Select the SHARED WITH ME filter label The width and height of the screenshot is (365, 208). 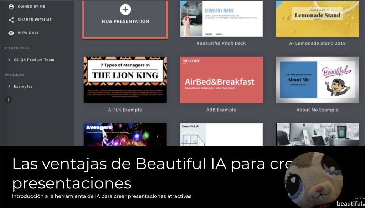point(35,20)
